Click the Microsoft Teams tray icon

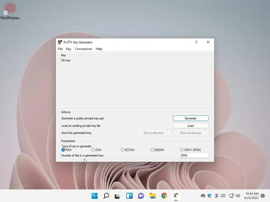click(x=216, y=196)
